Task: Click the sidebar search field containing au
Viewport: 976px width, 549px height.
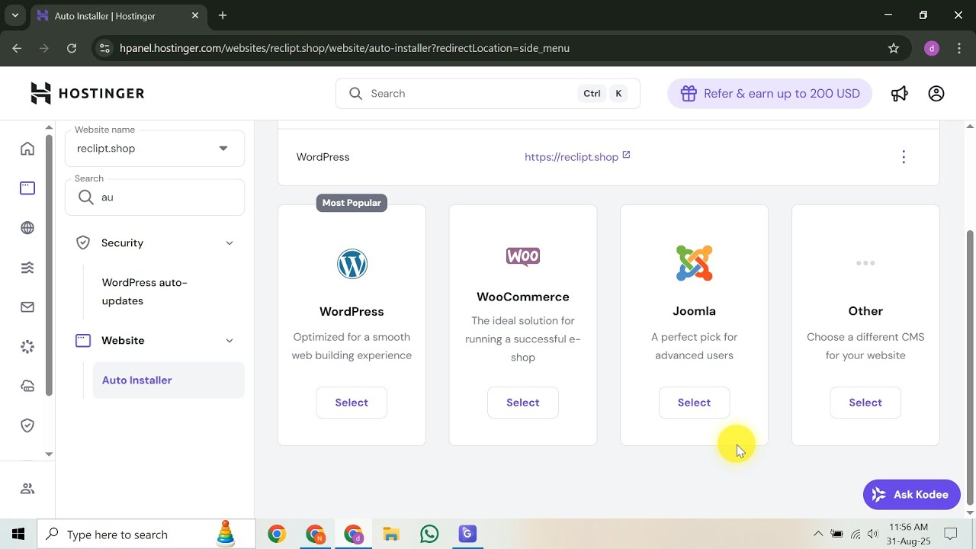Action: pyautogui.click(x=155, y=197)
